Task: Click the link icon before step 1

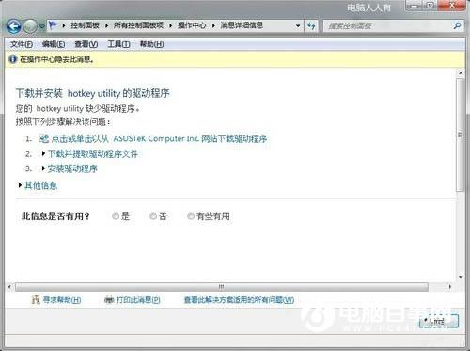Action: [44, 138]
